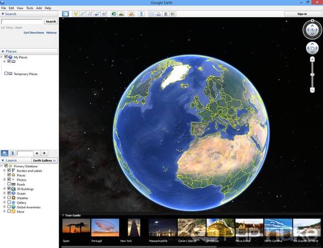323x248 pixels.
Task: Zoom out with the minus below slider
Action: pos(312,90)
